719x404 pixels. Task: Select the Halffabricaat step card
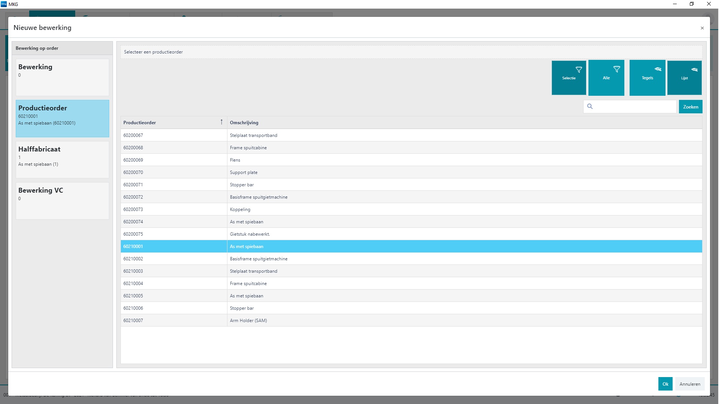(x=62, y=160)
